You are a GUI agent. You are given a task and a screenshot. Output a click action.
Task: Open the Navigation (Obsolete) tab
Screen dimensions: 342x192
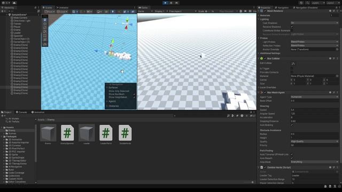305,7
